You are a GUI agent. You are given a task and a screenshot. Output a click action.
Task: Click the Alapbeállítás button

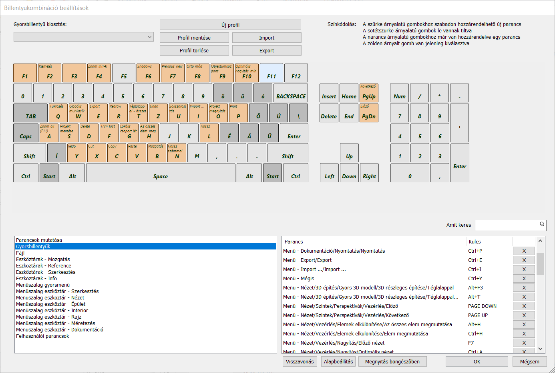[x=338, y=362]
